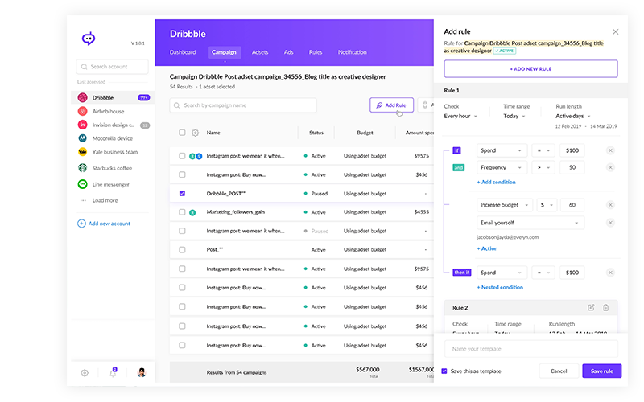Toggle the select-all checkbox in table header
The width and height of the screenshot is (644, 402).
pyautogui.click(x=182, y=133)
